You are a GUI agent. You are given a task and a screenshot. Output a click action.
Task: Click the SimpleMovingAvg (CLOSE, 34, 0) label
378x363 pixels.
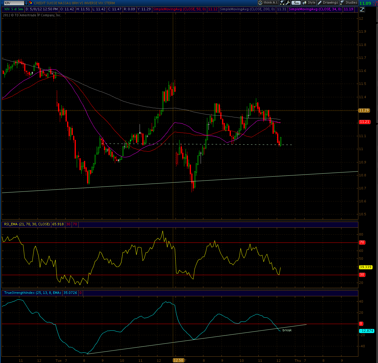point(315,9)
